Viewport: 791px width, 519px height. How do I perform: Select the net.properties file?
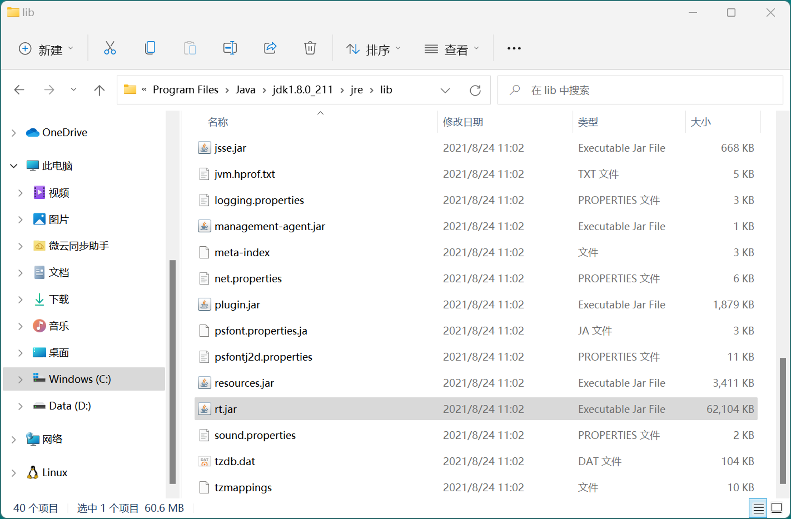click(248, 279)
